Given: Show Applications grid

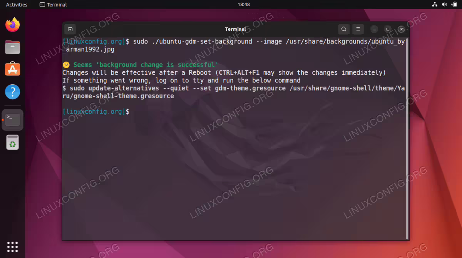Looking at the screenshot, I should click(13, 246).
